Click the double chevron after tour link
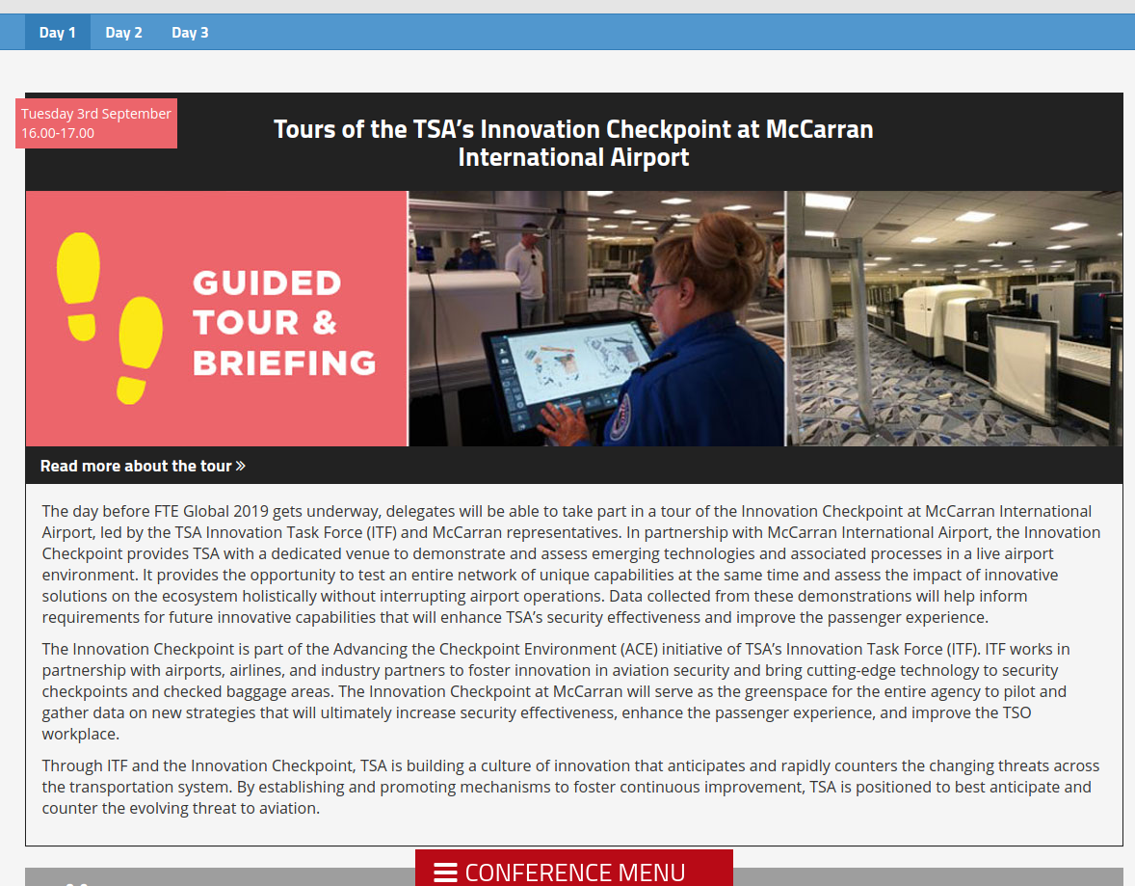The image size is (1135, 886). [241, 466]
